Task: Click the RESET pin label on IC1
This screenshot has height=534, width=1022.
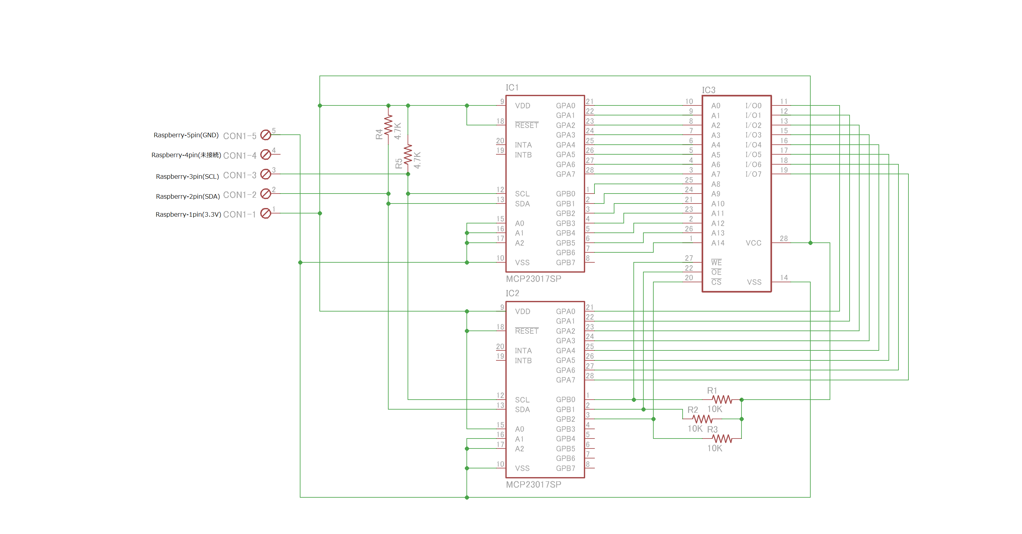Action: (x=527, y=125)
